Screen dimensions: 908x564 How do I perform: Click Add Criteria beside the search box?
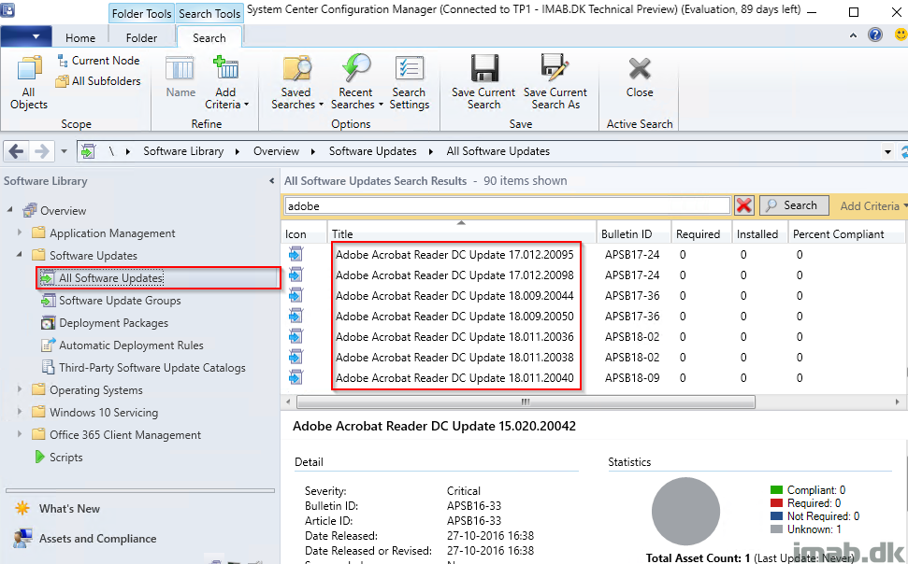pyautogui.click(x=872, y=206)
